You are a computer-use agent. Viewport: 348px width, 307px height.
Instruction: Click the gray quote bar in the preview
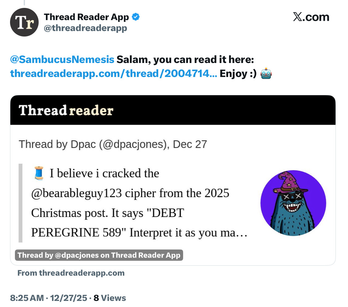(20, 203)
